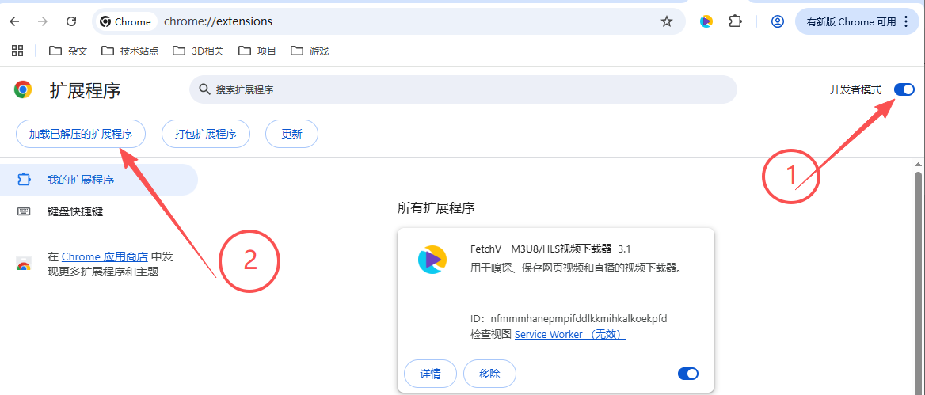Click the browser back arrow

point(14,21)
